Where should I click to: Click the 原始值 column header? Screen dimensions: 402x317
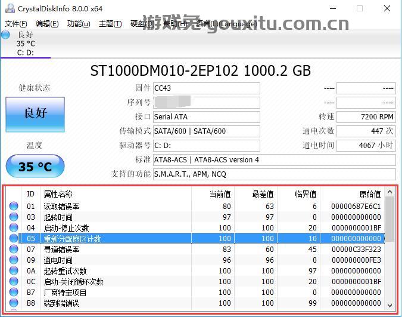(x=352, y=194)
